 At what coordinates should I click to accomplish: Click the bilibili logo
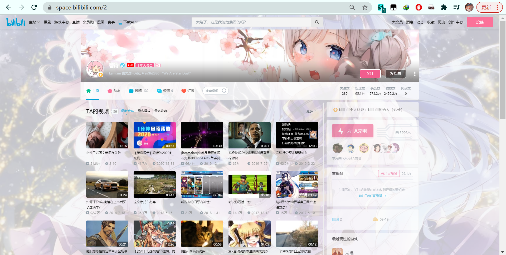tap(16, 22)
